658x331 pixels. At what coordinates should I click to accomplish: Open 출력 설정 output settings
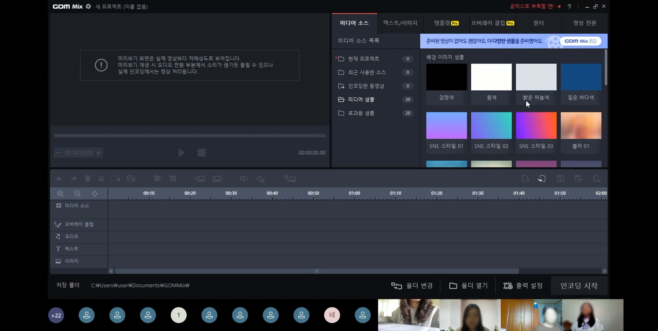(x=523, y=285)
